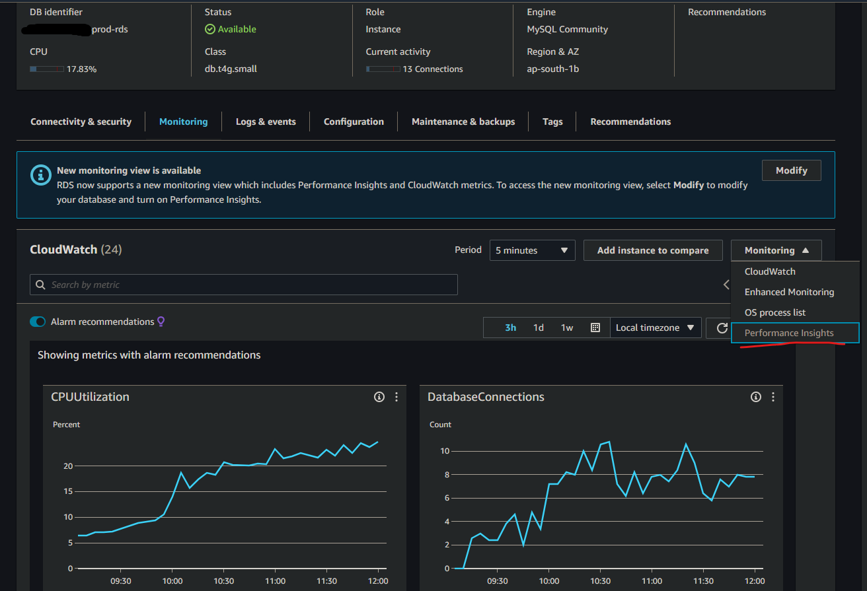Click the DatabaseConnections line chart
The height and width of the screenshot is (591, 867).
click(605, 505)
